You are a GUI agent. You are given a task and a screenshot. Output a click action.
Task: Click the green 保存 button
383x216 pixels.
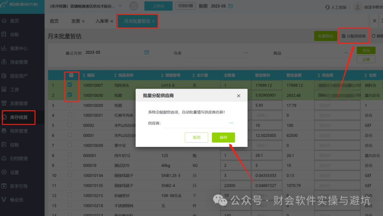[223, 137]
